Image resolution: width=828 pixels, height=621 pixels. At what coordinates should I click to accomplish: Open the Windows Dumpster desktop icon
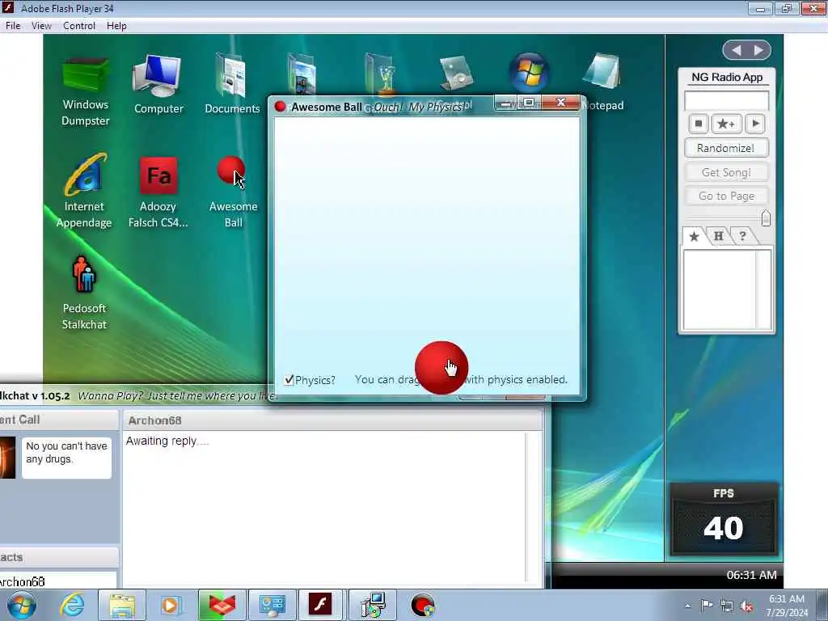coord(85,91)
